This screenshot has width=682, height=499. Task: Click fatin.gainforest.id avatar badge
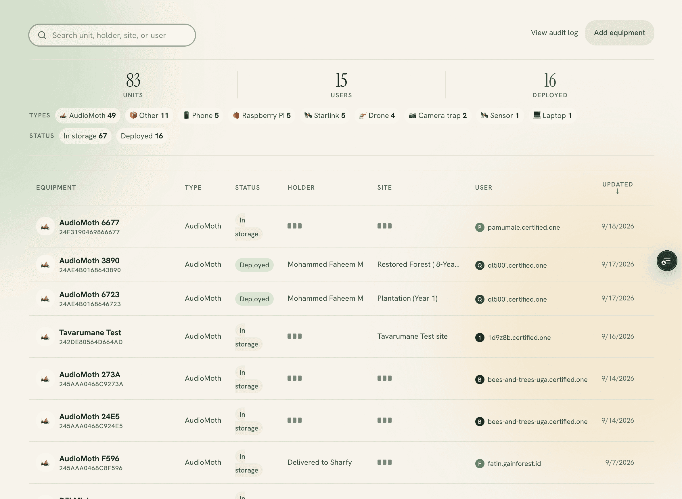click(480, 463)
